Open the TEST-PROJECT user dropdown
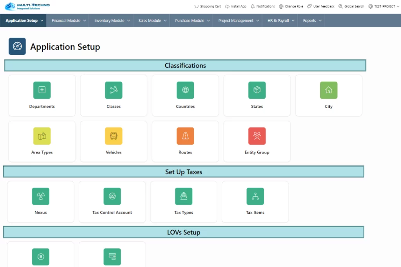This screenshot has height=267, width=401. pyautogui.click(x=384, y=6)
